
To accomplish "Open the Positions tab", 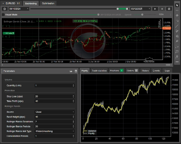I will pyautogui.click(x=116, y=71).
